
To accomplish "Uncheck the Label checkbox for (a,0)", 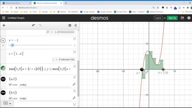I will [10, 85].
